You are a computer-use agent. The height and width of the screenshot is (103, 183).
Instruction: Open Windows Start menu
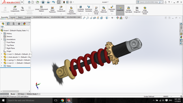tap(3, 100)
